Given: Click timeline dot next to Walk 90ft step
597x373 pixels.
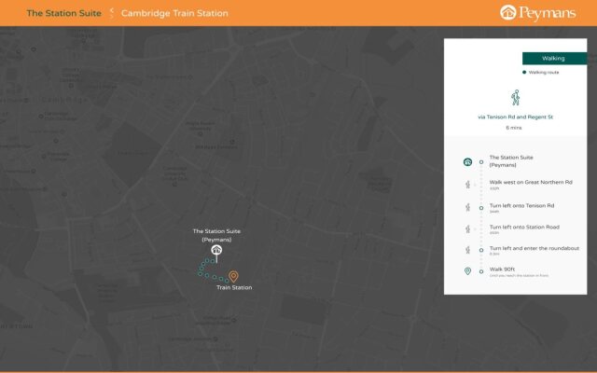Looking at the screenshot, I should click(x=481, y=271).
